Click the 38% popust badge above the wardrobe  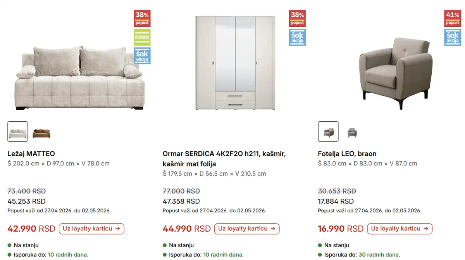pyautogui.click(x=297, y=18)
